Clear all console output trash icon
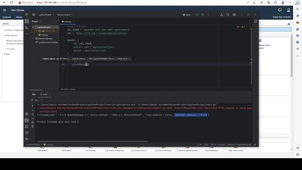The width and height of the screenshot is (302, 170). click(x=33, y=127)
